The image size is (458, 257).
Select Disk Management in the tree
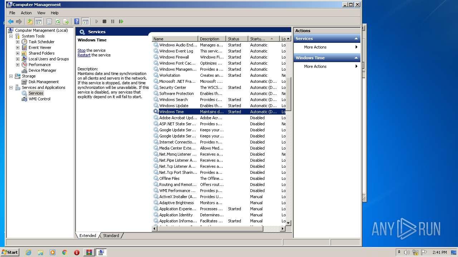[x=44, y=82]
